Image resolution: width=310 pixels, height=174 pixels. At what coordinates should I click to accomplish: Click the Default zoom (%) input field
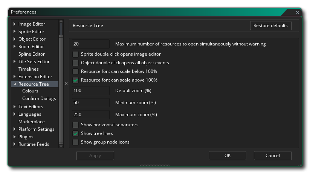91,91
